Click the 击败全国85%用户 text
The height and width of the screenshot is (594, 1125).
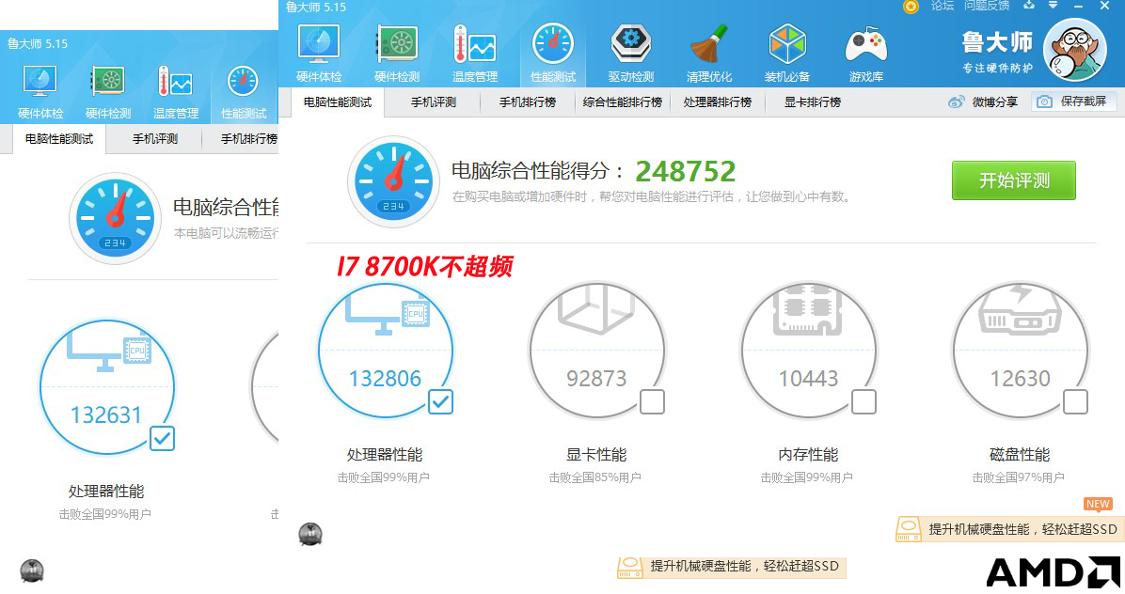(594, 477)
